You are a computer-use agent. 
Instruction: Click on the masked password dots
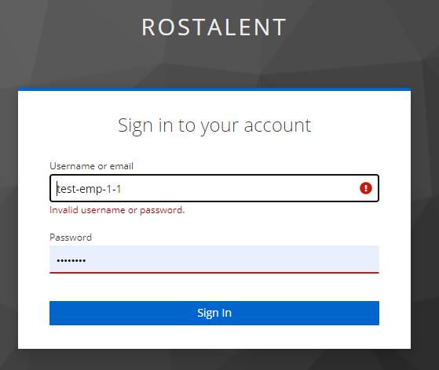point(71,261)
